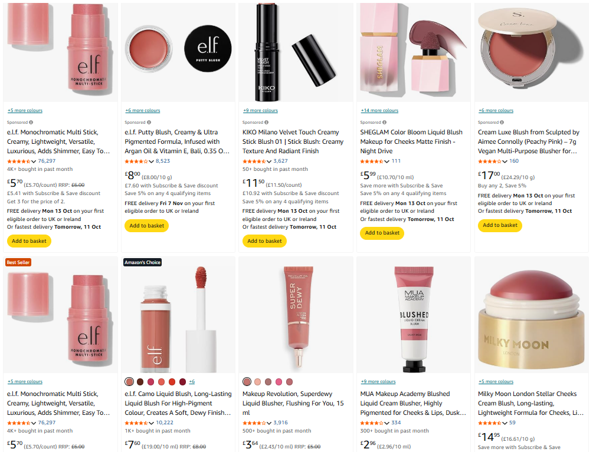
Task: Expand rating chevron for SHEGLAM Liquid Blush
Action: coord(386,161)
